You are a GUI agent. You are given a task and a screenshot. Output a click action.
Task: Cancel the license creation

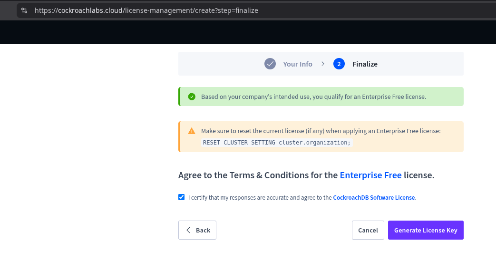point(368,230)
